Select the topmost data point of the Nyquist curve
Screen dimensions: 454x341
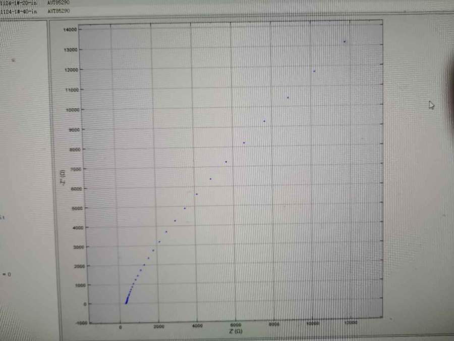[345, 42]
